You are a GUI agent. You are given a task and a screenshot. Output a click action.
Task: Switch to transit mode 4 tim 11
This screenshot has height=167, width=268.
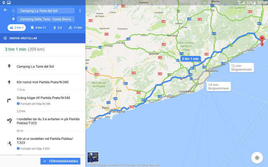point(38,28)
